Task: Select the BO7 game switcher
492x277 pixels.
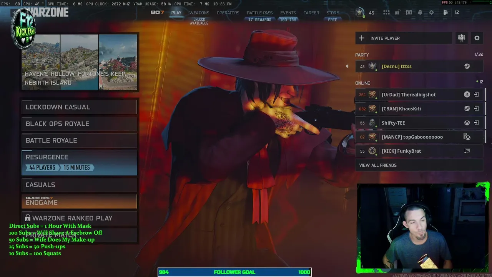Action: pyautogui.click(x=158, y=12)
